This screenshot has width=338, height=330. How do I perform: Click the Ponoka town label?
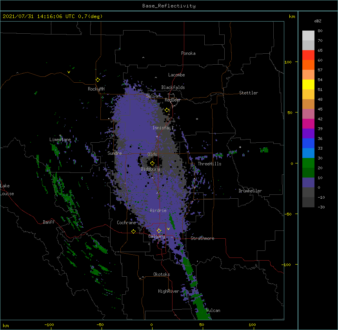coord(188,53)
